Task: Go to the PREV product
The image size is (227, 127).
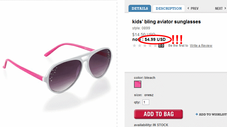Action: pos(194,8)
